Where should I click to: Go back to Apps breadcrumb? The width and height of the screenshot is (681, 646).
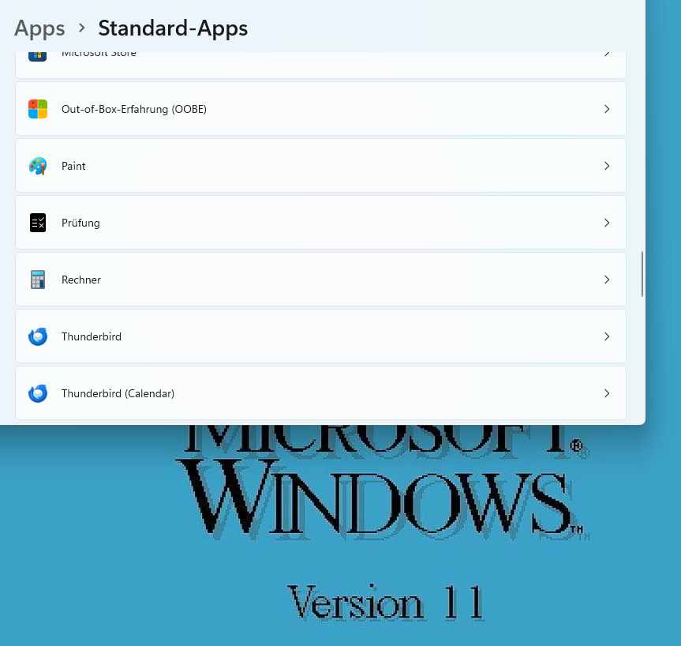click(39, 28)
